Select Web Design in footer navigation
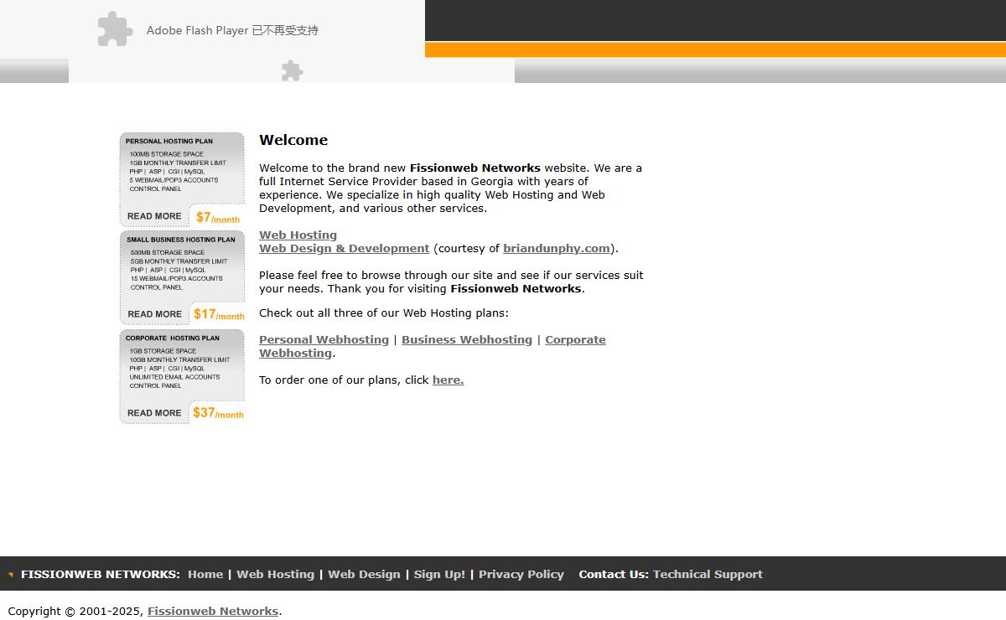The width and height of the screenshot is (1006, 620). coord(364,575)
